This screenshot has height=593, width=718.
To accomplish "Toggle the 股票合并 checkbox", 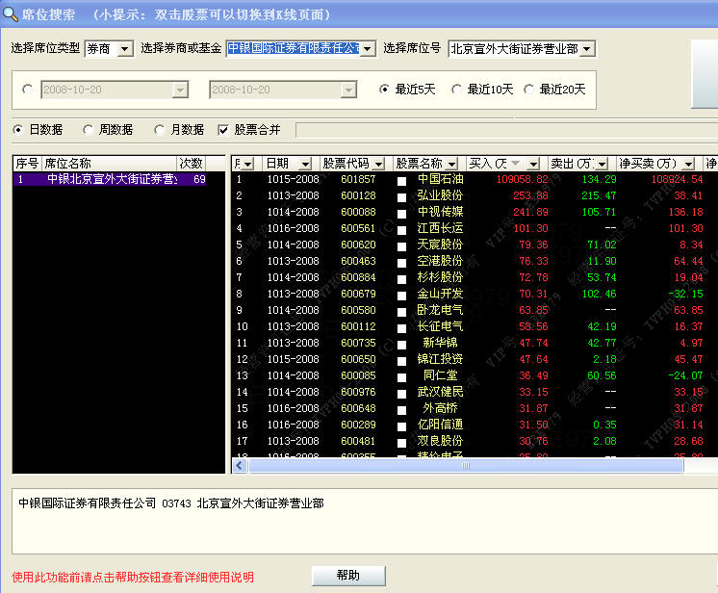I will coord(224,130).
